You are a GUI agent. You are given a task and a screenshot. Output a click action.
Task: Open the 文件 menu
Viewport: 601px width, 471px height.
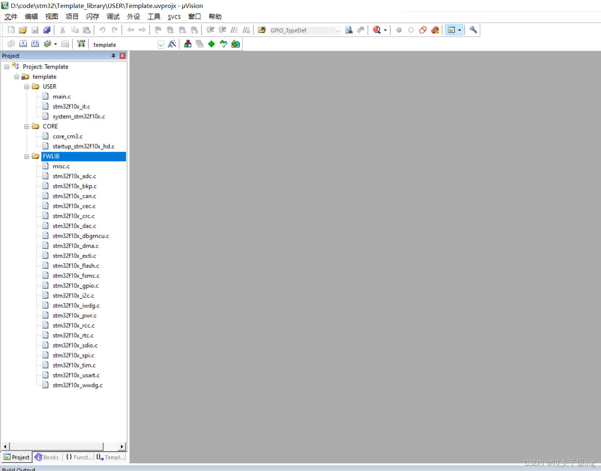[x=11, y=16]
